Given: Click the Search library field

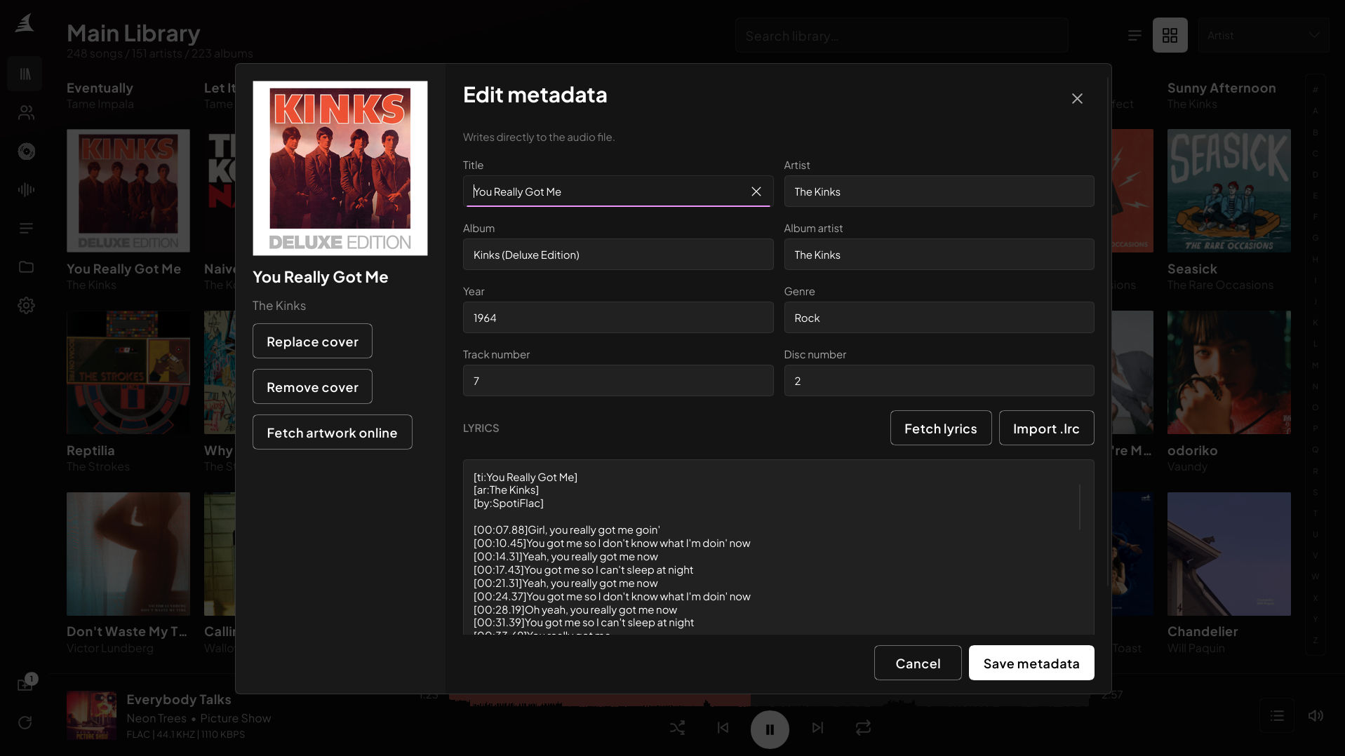Looking at the screenshot, I should point(902,35).
